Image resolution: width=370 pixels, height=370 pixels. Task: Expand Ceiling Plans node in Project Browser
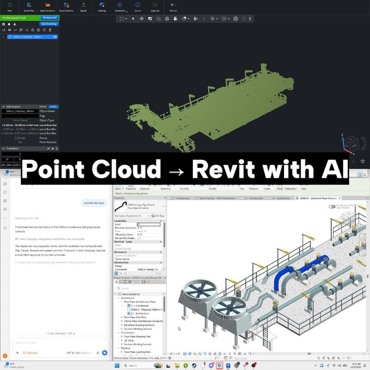pos(122,321)
